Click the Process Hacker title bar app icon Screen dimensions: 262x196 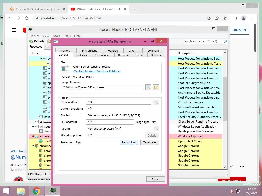pos(30,30)
